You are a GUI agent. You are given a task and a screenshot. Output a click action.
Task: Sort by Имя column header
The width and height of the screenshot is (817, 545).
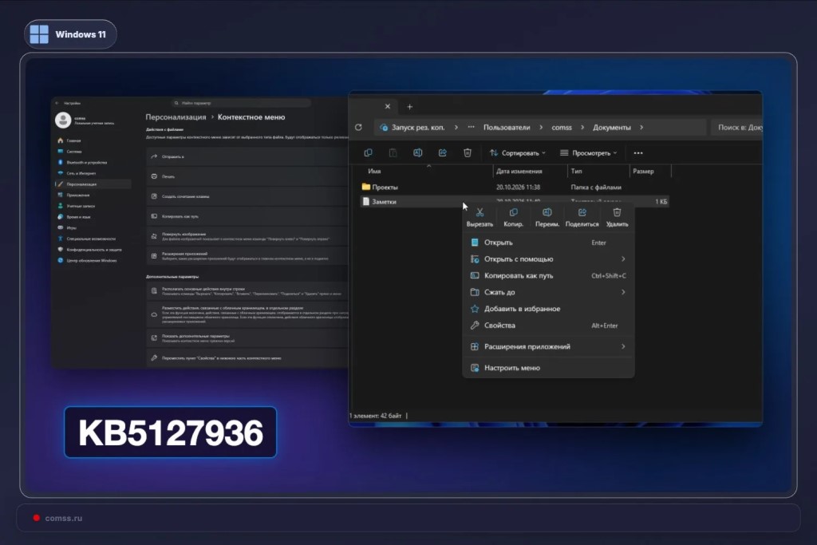tap(374, 171)
